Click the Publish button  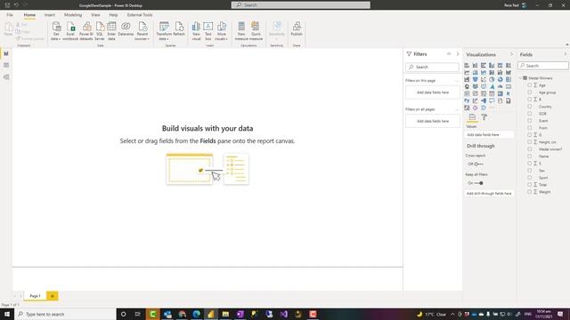click(297, 29)
